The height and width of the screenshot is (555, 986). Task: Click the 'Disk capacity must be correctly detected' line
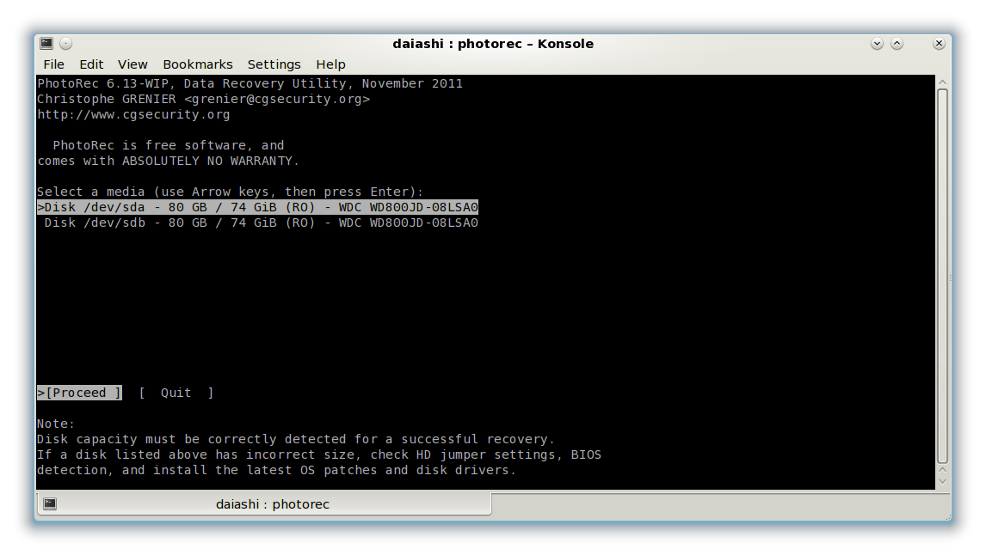[x=296, y=440]
